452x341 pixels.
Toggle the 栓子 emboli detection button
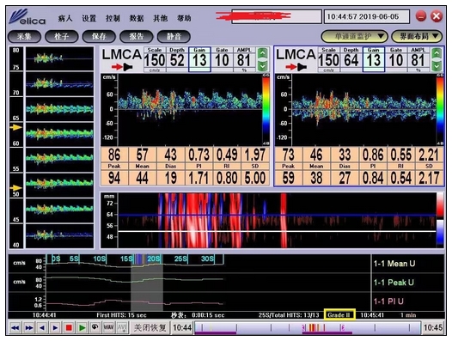(x=61, y=37)
